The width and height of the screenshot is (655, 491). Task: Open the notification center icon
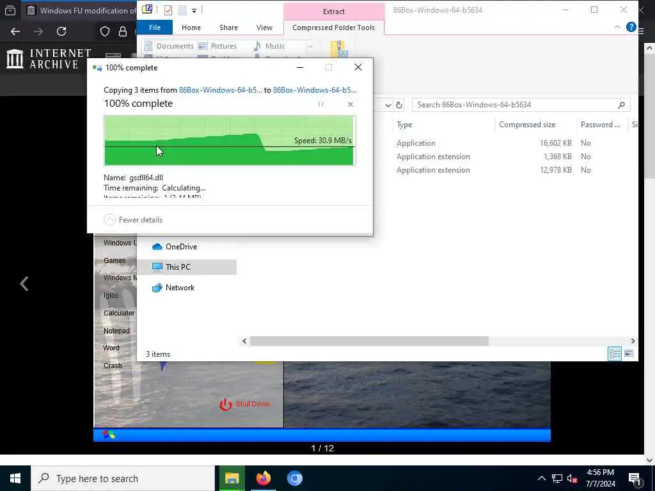click(x=635, y=479)
